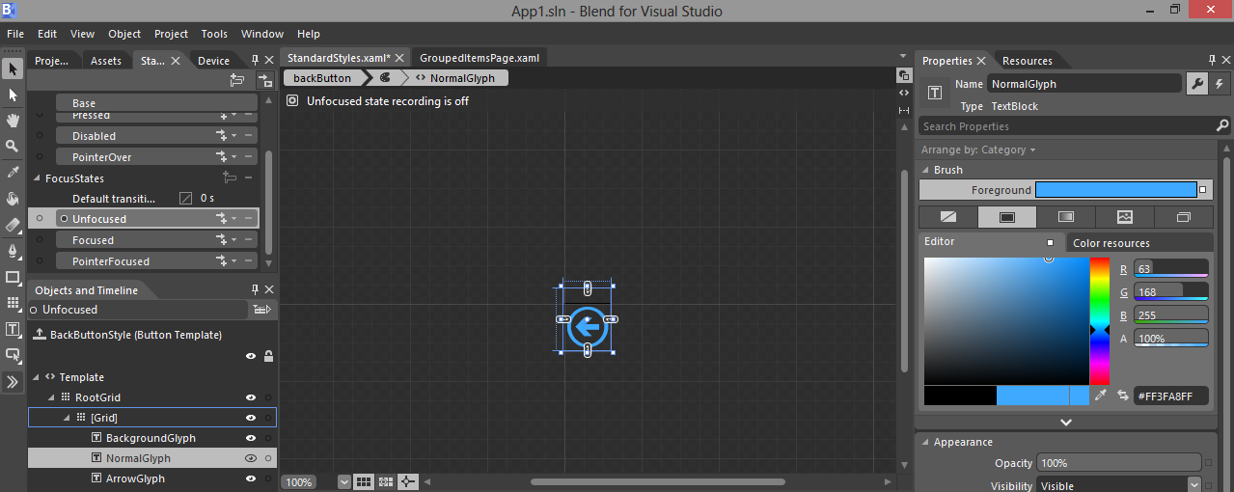Open the Arrange by Category dropdown
Viewport: 1234px width, 492px height.
(x=978, y=150)
